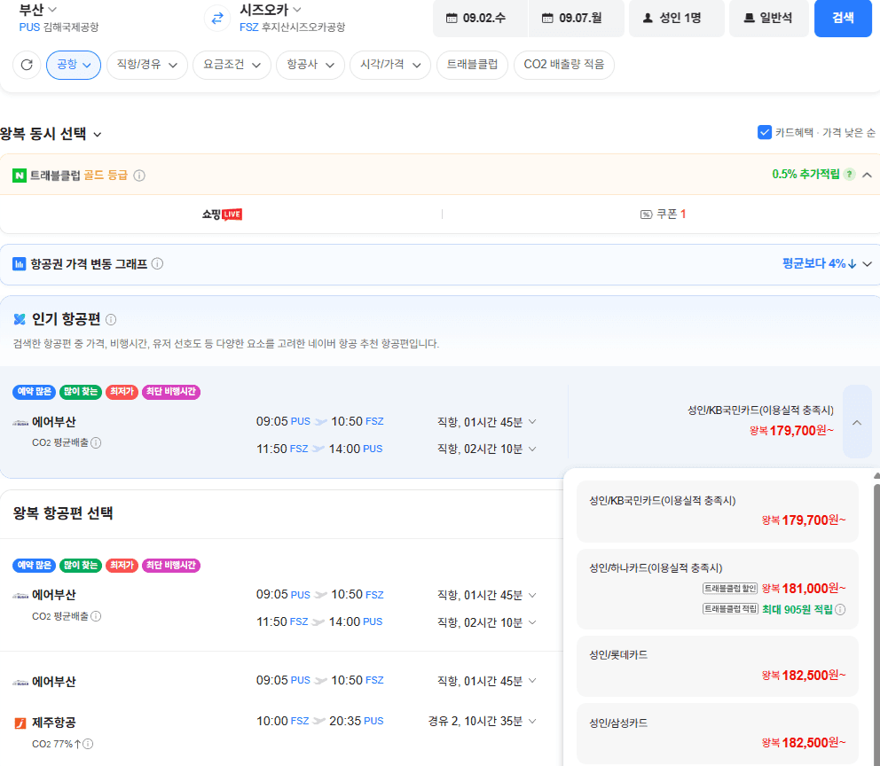Toggle 카드혜택 checkbox
This screenshot has width=880, height=766.
765,132
